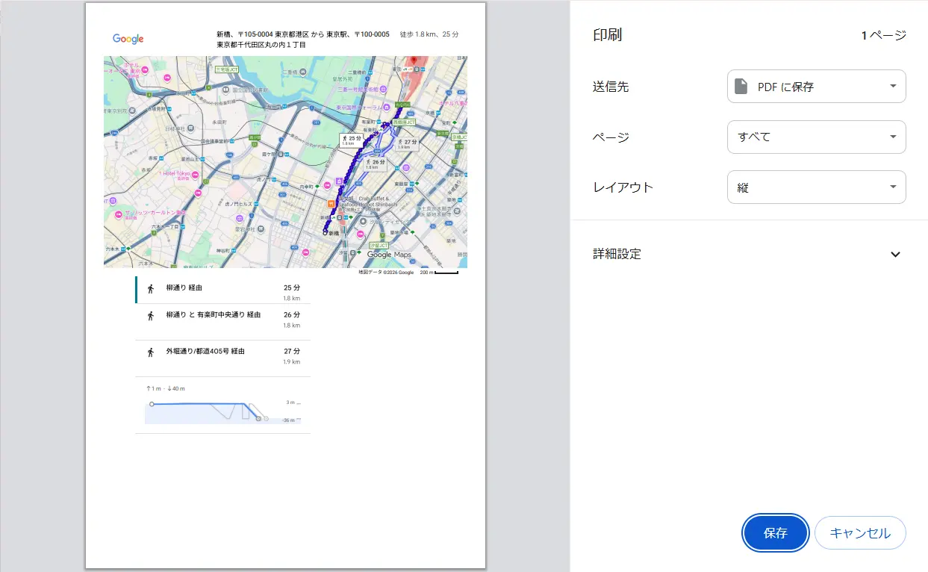
Task: Open the レイアウト dropdown set to 縦
Action: [817, 187]
